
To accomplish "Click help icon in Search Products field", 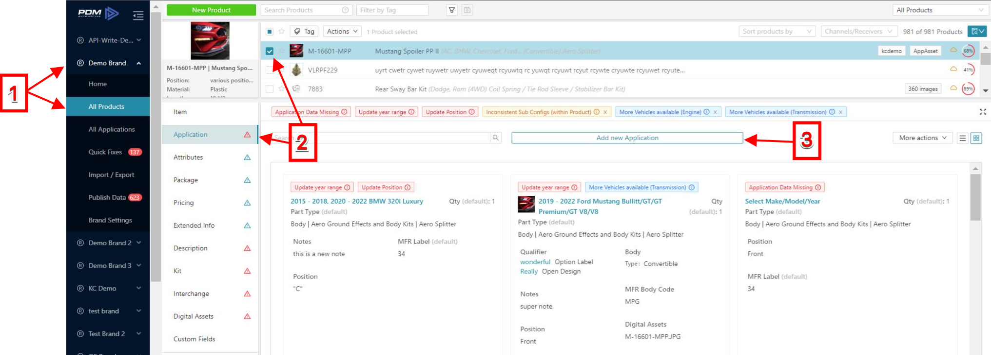I will tap(345, 10).
